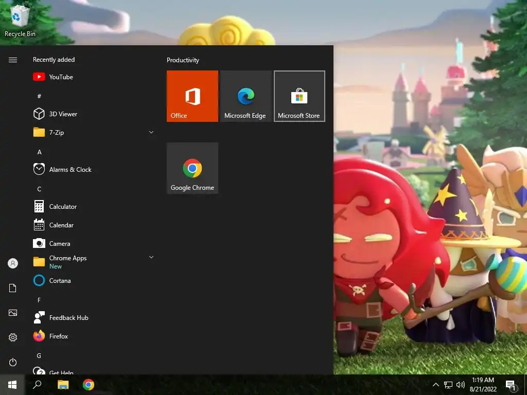Screen dimensions: 527x395
Task: Expand the 7-Zip folder chevron
Action: coord(151,132)
